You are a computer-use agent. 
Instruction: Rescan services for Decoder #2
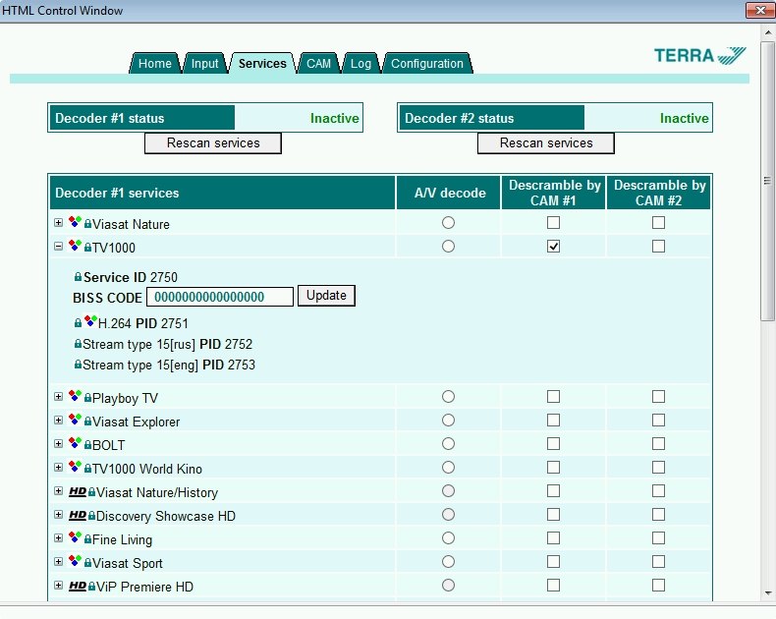tap(546, 143)
